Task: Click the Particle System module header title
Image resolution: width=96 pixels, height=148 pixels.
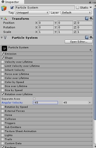Action: click(18, 48)
